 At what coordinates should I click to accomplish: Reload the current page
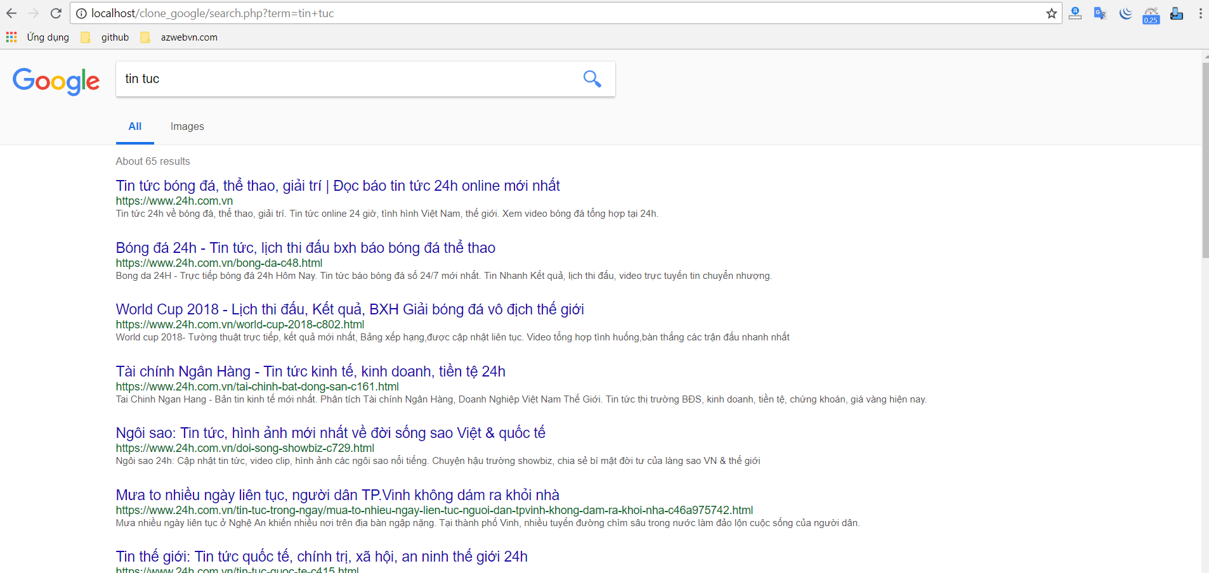56,13
